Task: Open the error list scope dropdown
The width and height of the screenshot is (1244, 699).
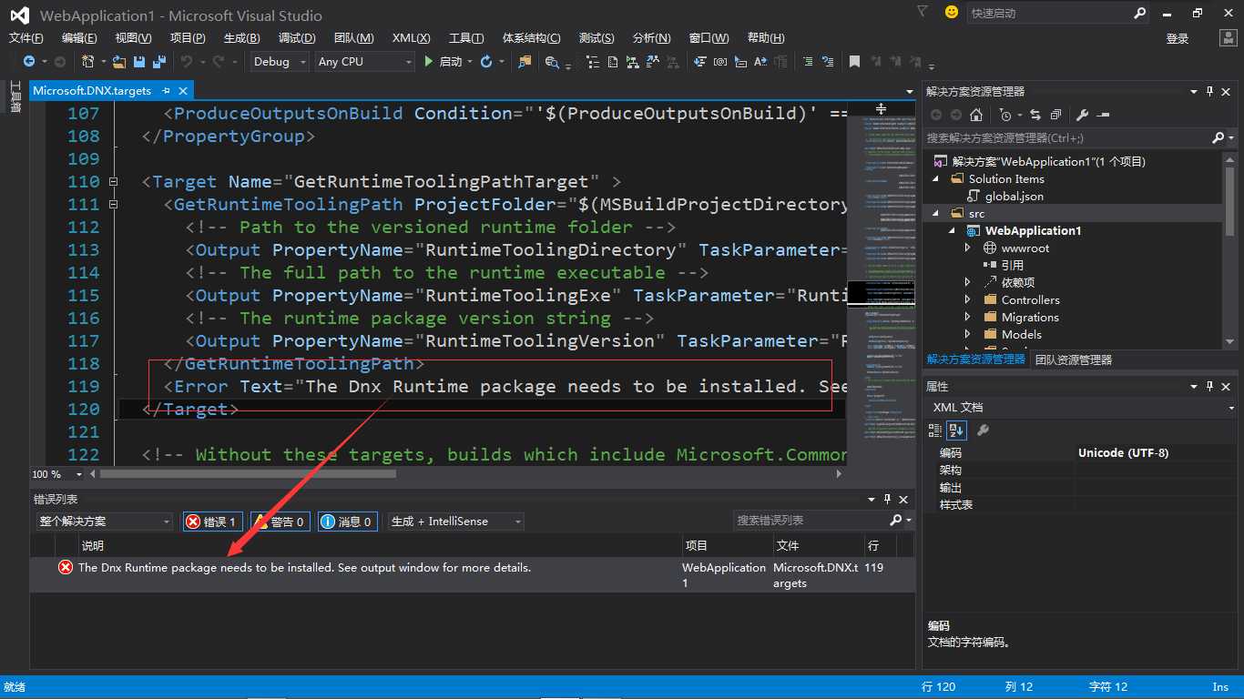Action: [x=104, y=522]
